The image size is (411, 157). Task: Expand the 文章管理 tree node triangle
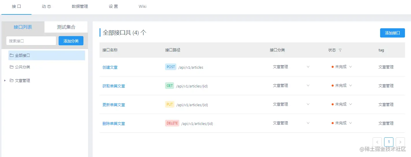pyautogui.click(x=5, y=81)
